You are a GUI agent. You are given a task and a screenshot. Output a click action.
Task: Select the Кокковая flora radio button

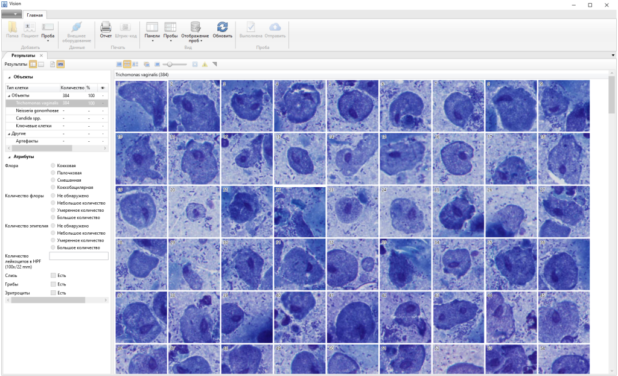coord(54,165)
